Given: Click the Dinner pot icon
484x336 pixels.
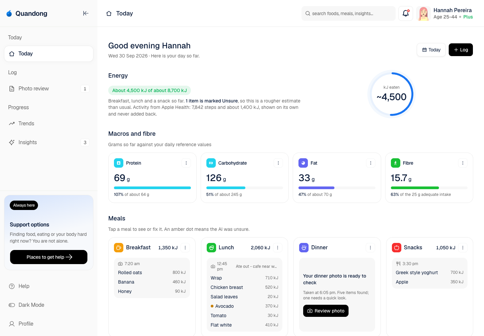Looking at the screenshot, I should (x=304, y=248).
